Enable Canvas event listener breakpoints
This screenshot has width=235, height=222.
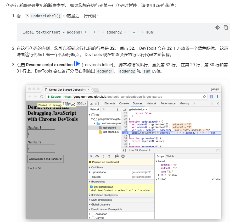[x=93, y=218]
